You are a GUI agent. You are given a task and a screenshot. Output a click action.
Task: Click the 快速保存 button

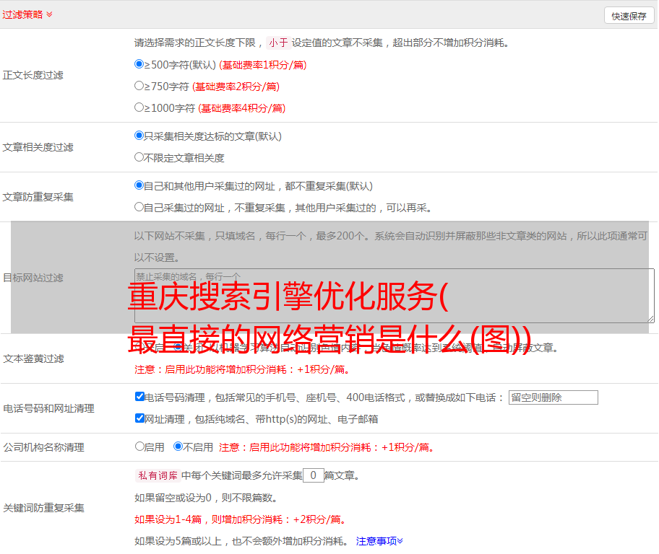629,16
